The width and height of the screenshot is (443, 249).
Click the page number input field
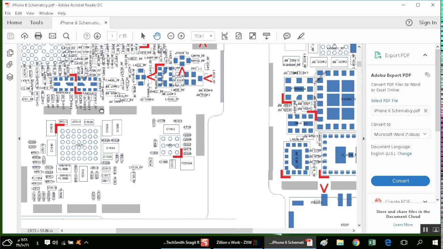point(112,36)
